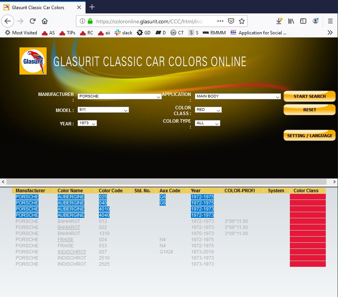338x297 pixels.
Task: Click the Glasurit parrot logo
Action: pos(33,61)
